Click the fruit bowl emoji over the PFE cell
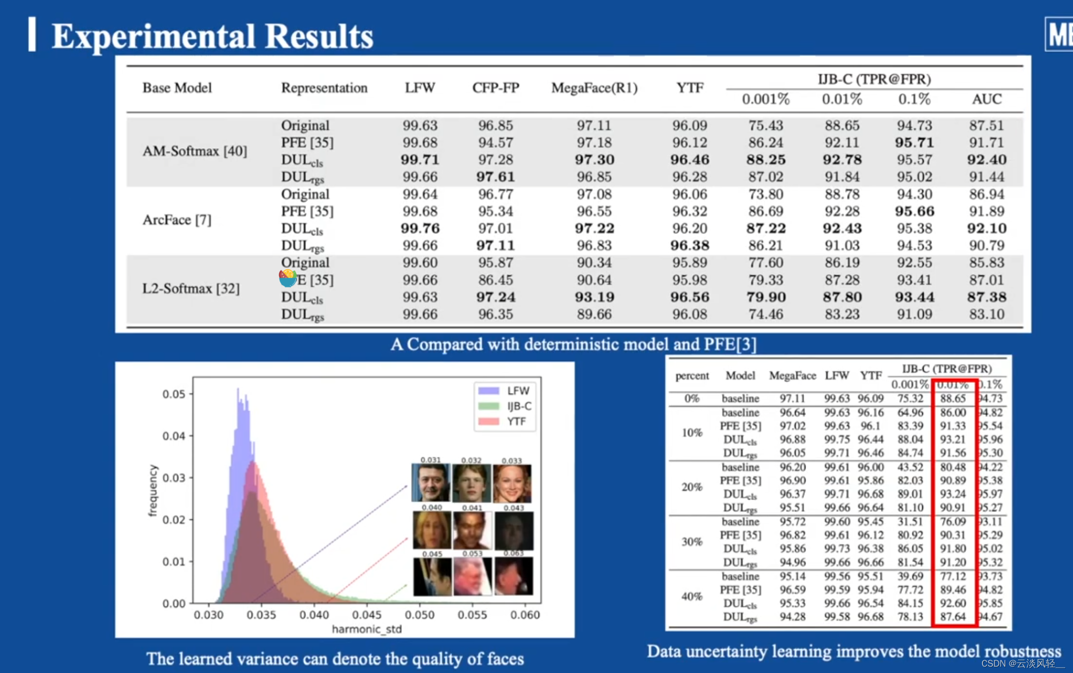The width and height of the screenshot is (1073, 673). (287, 278)
